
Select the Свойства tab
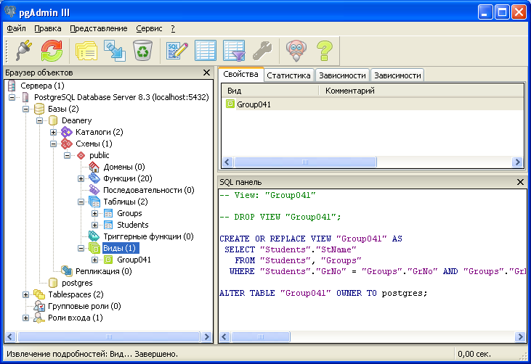pos(240,75)
